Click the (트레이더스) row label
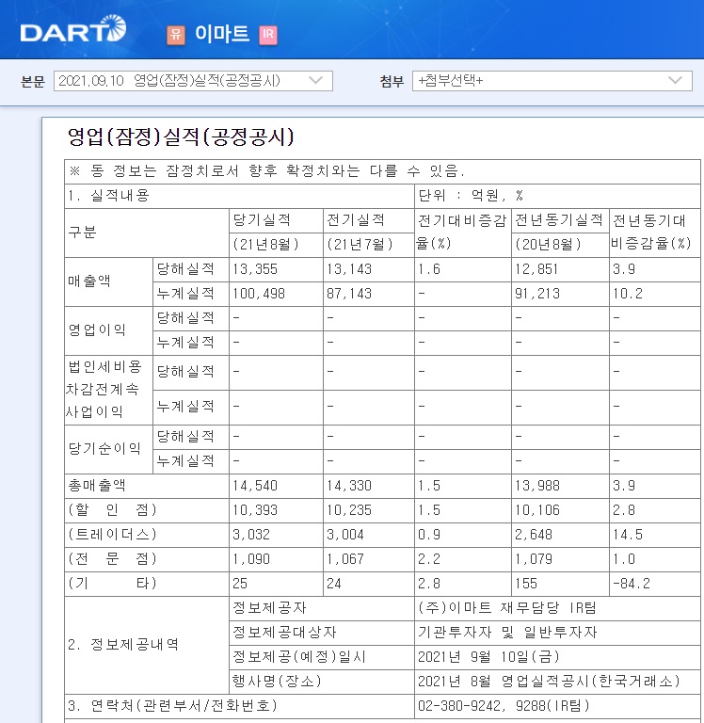 [113, 534]
